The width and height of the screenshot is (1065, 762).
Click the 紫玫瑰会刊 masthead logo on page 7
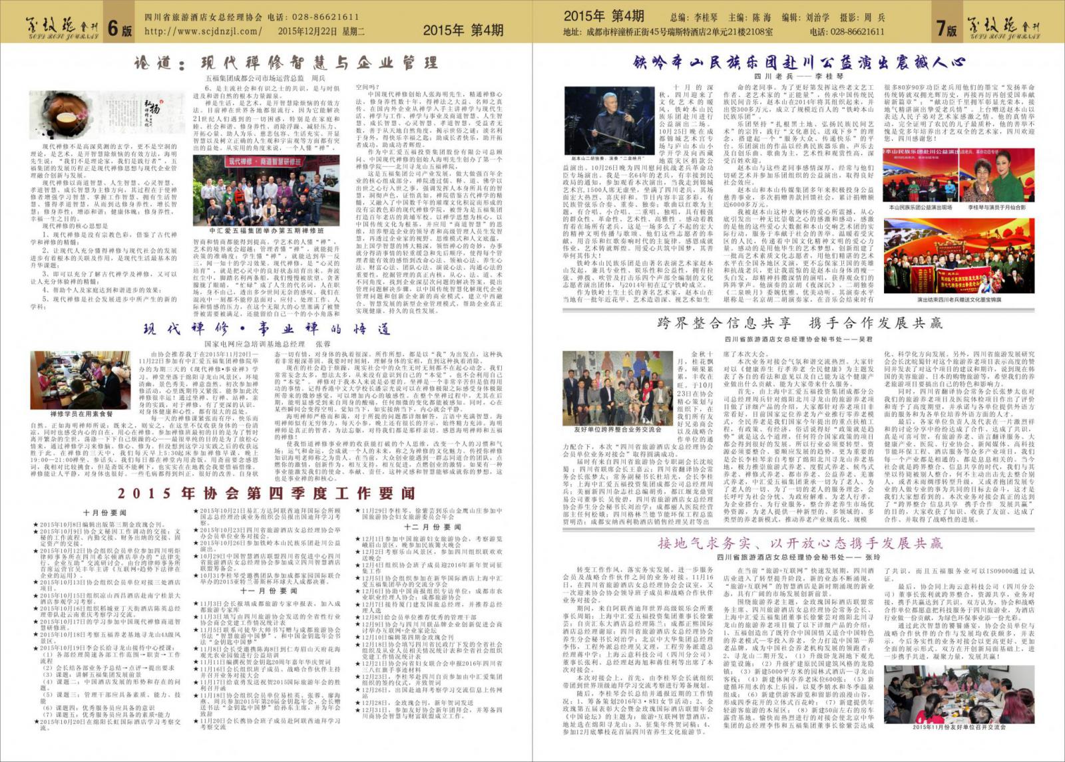1002,27
